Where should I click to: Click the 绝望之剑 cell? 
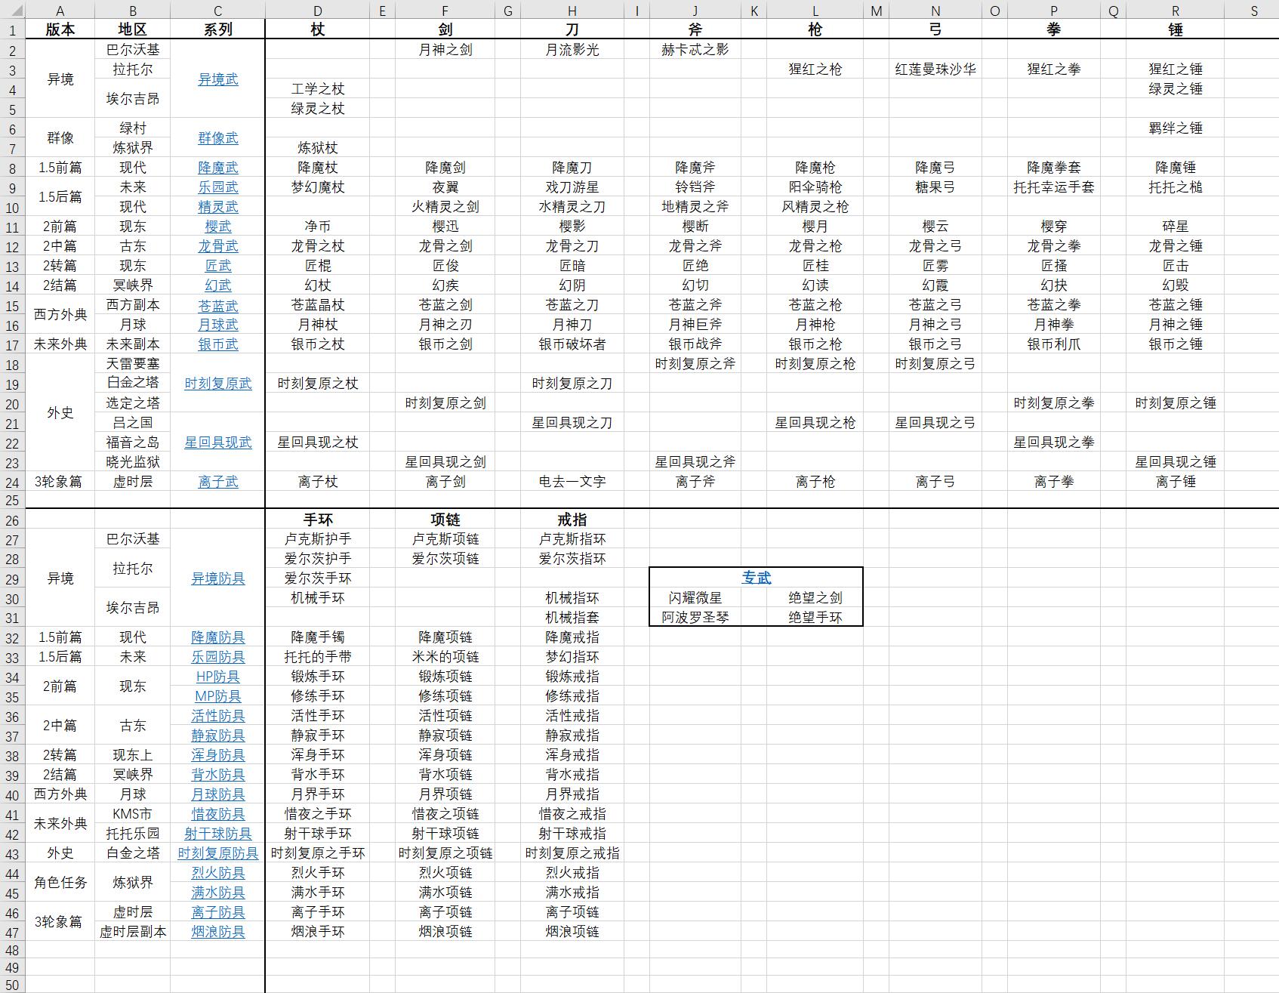coord(815,598)
